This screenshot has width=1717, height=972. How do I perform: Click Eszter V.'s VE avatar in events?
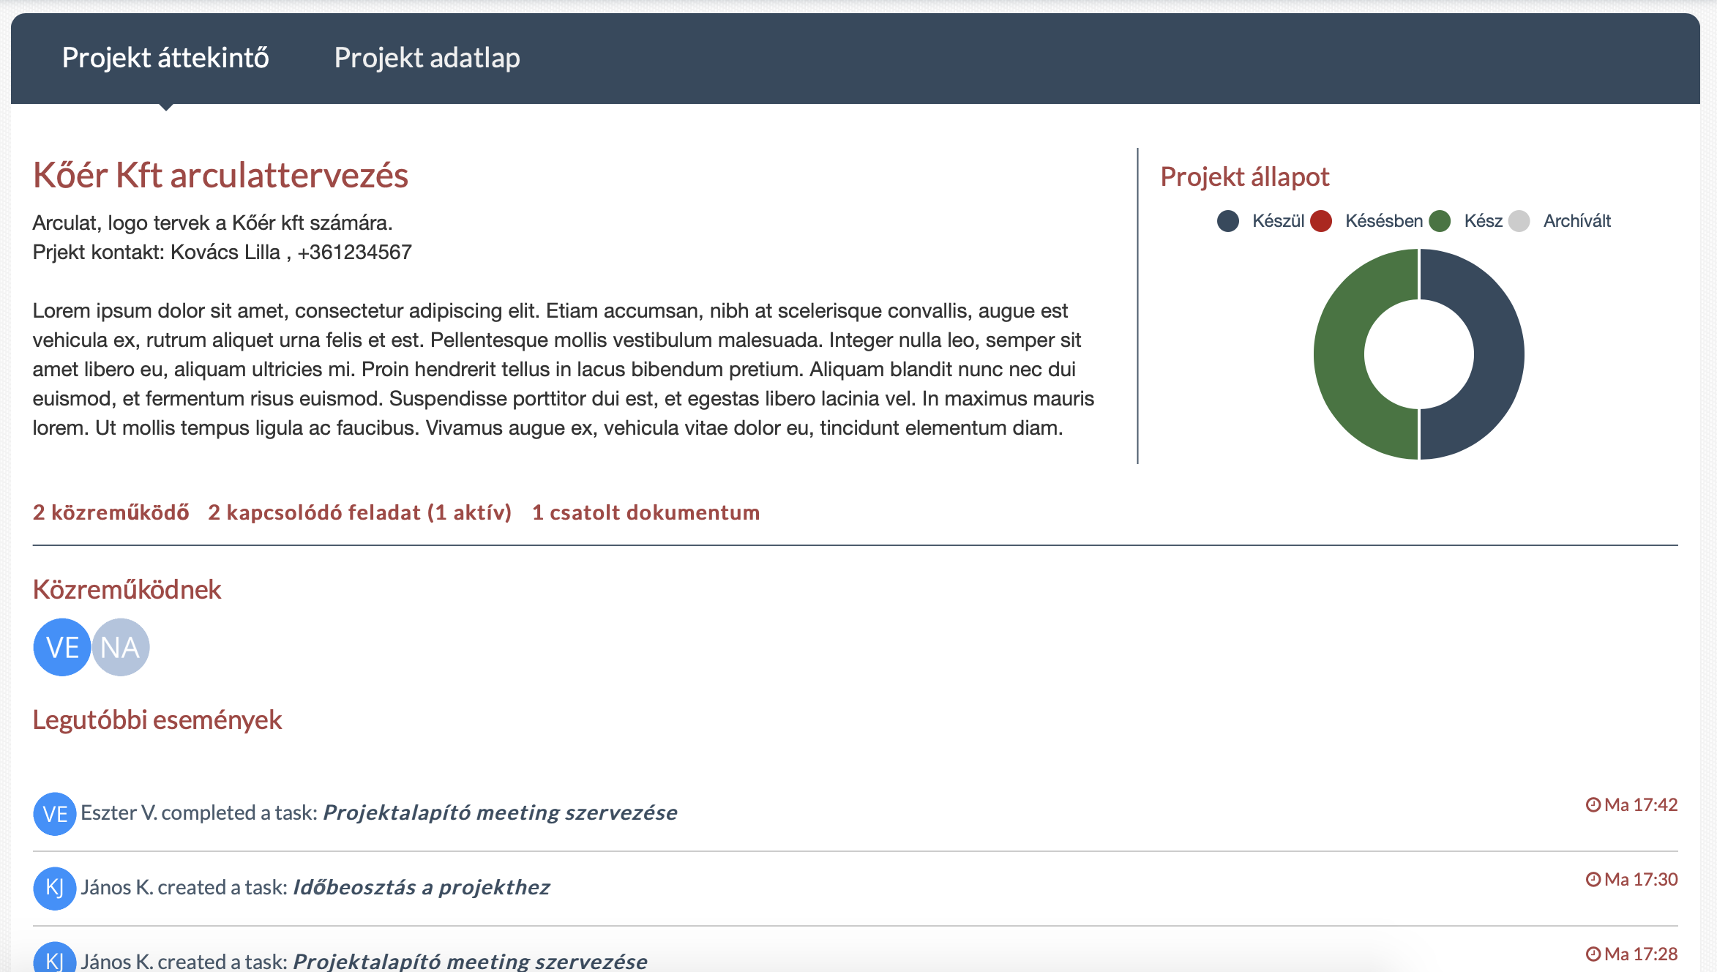(55, 814)
